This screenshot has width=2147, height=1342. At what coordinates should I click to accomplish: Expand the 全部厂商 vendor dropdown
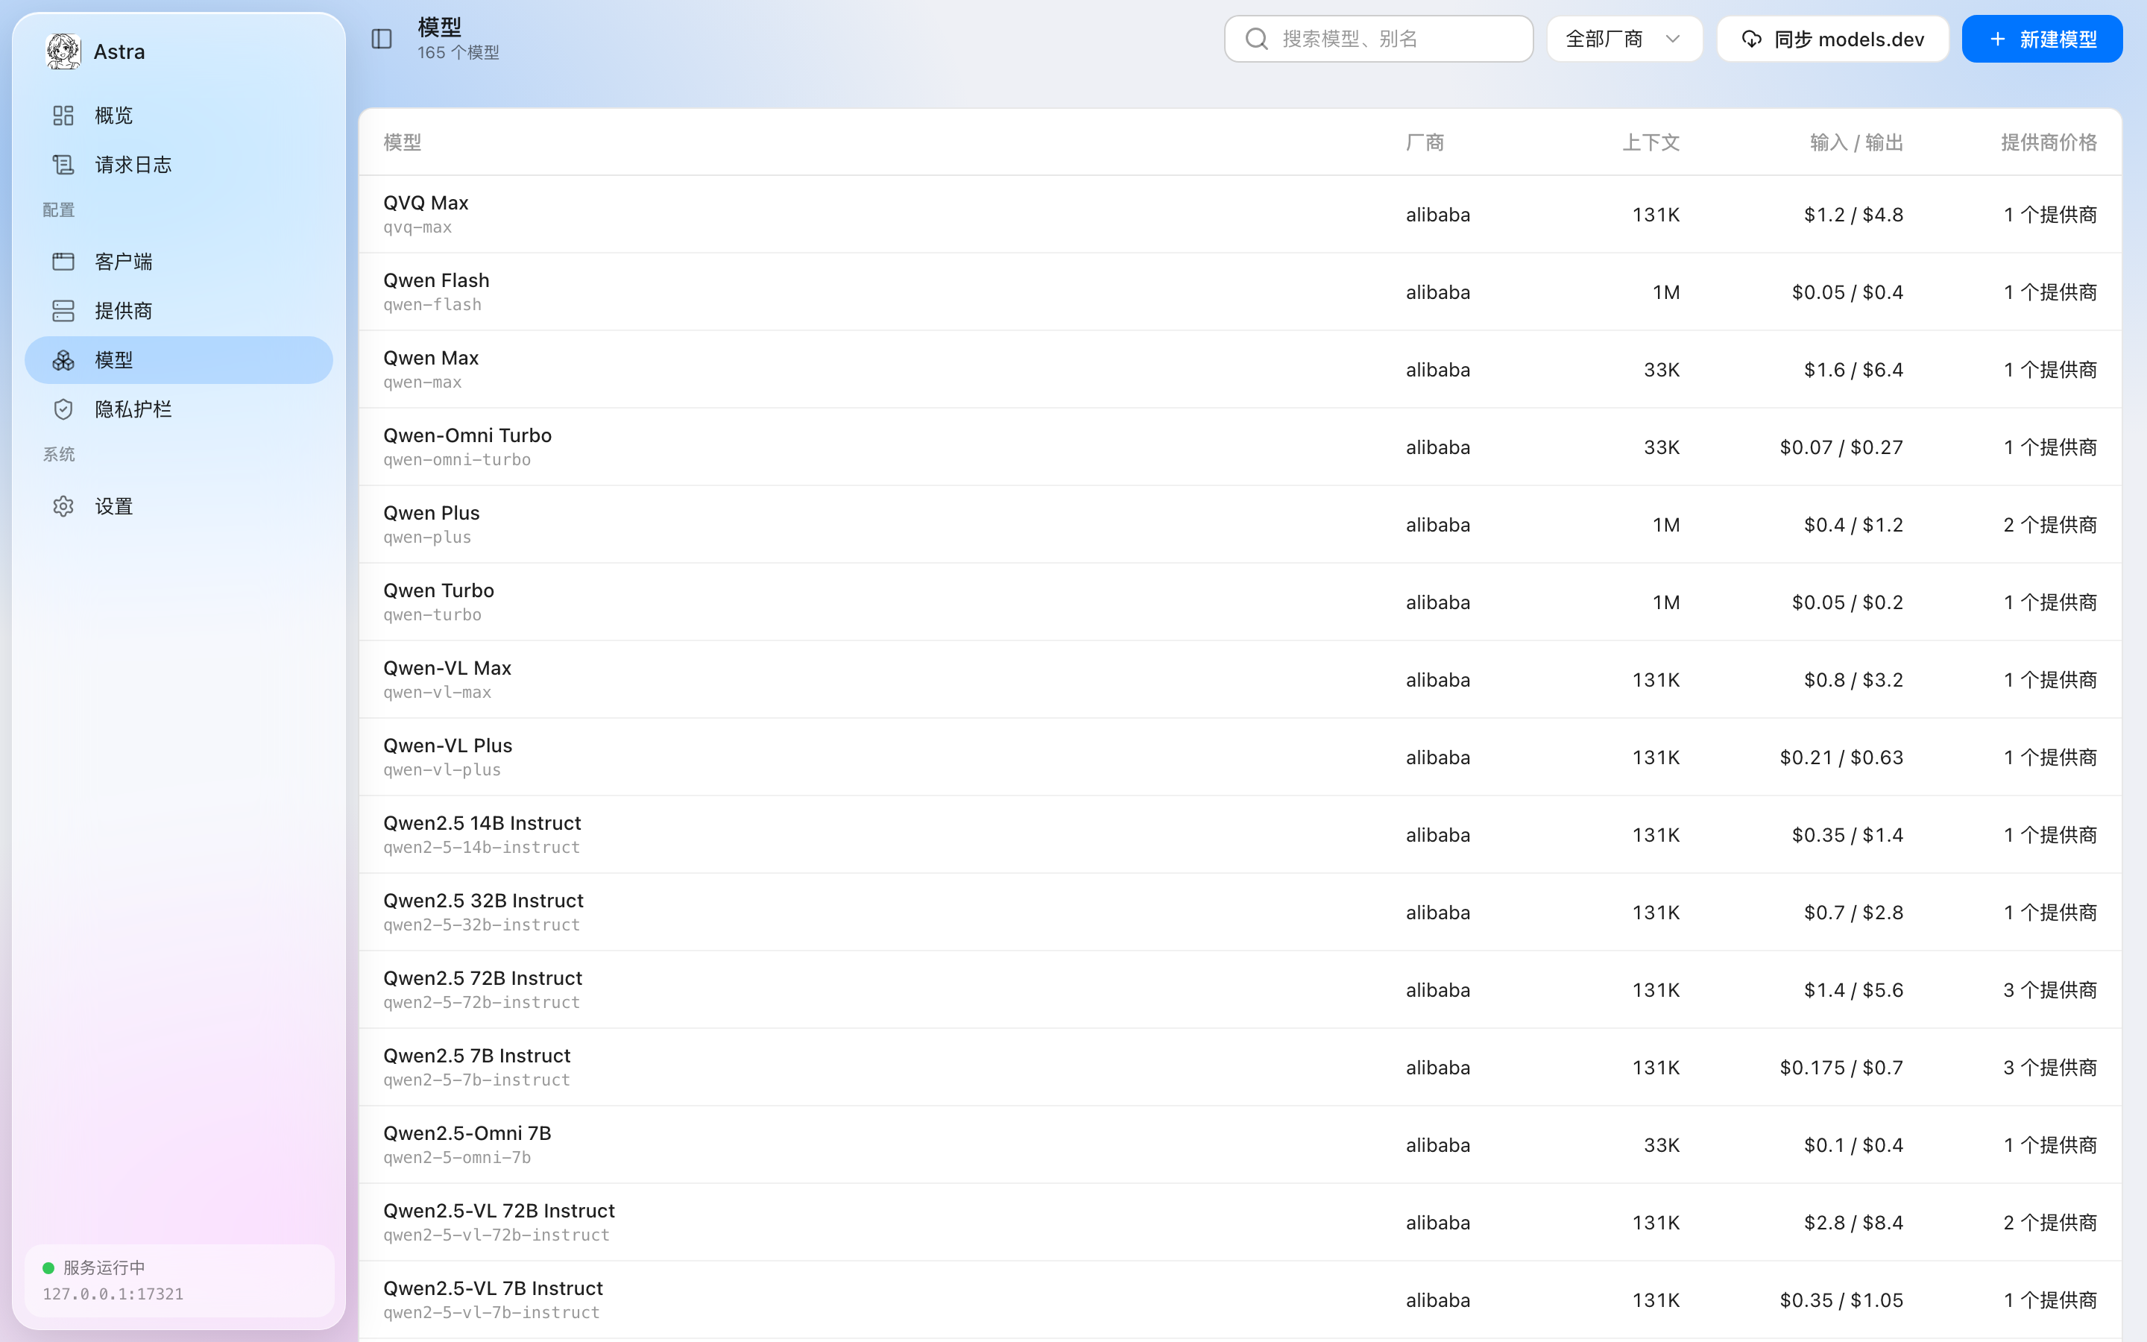[x=1624, y=39]
